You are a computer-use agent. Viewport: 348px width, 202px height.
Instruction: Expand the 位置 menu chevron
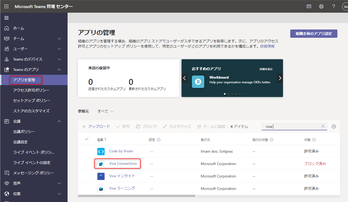59,194
